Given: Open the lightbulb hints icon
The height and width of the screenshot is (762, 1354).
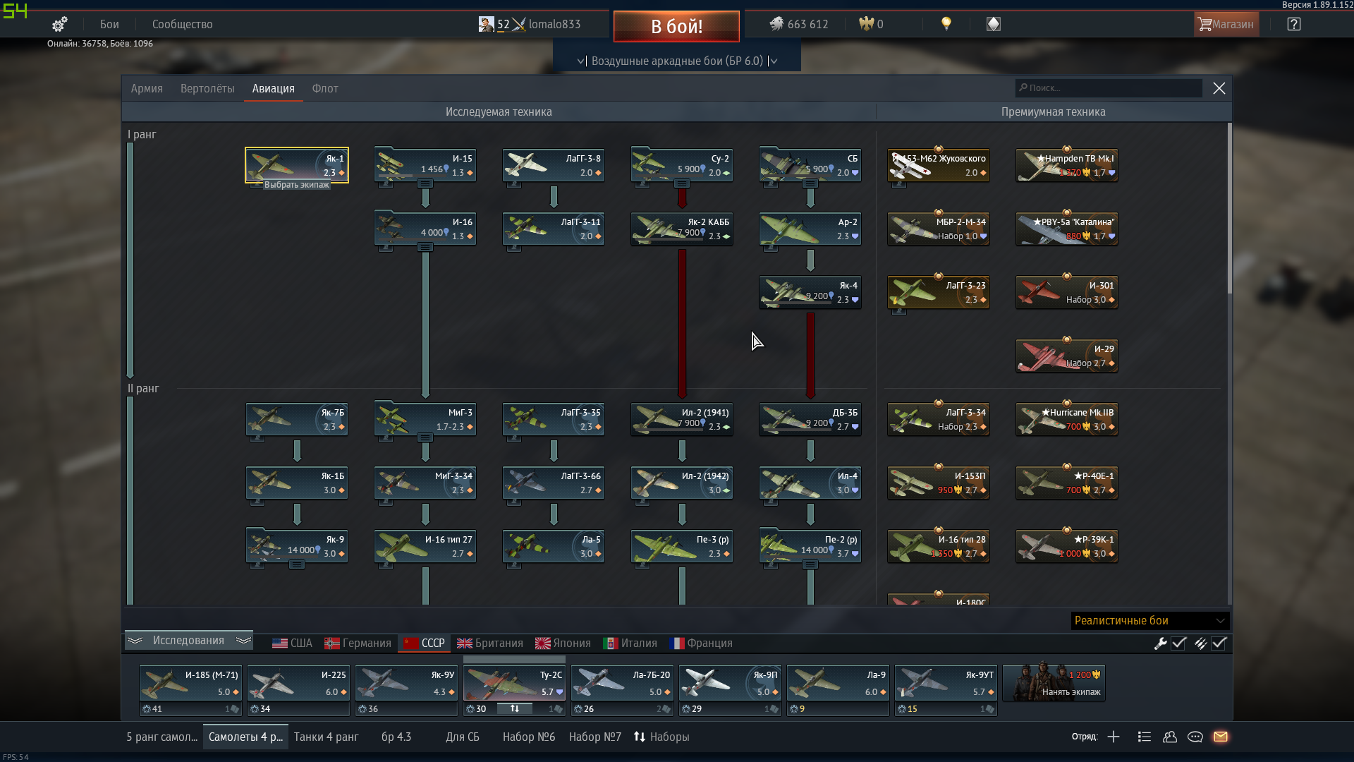Looking at the screenshot, I should pos(946,24).
